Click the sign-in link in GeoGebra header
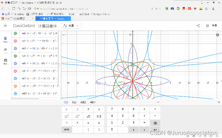 click(214, 26)
